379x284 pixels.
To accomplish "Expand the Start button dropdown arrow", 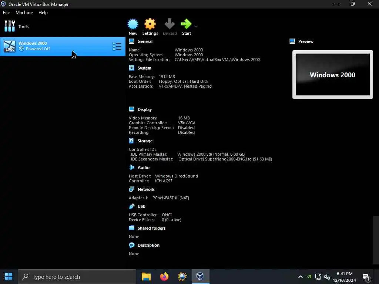I will [x=196, y=26].
